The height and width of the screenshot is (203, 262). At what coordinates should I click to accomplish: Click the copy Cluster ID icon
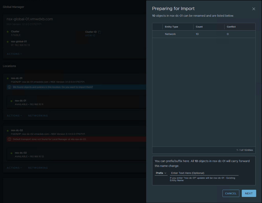pyautogui.click(x=100, y=32)
